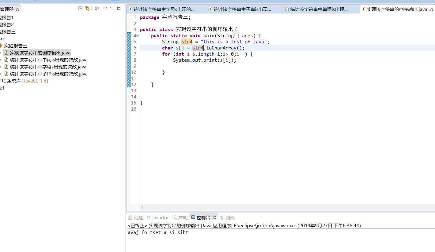This screenshot has height=252, width=435.
Task: Select 统计该字符串中子串is出现的次数.java in tree
Action: pos(49,74)
